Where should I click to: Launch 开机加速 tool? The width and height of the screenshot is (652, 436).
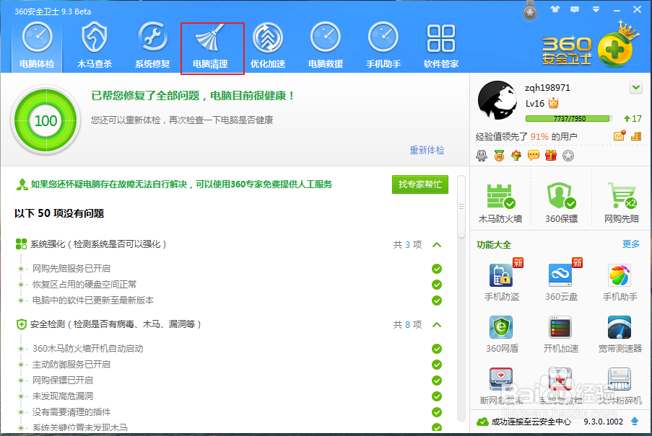pyautogui.click(x=561, y=334)
